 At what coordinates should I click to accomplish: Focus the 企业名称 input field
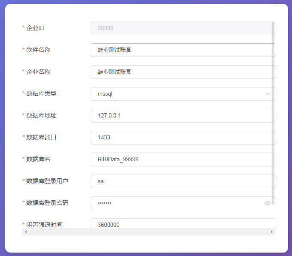click(x=180, y=72)
